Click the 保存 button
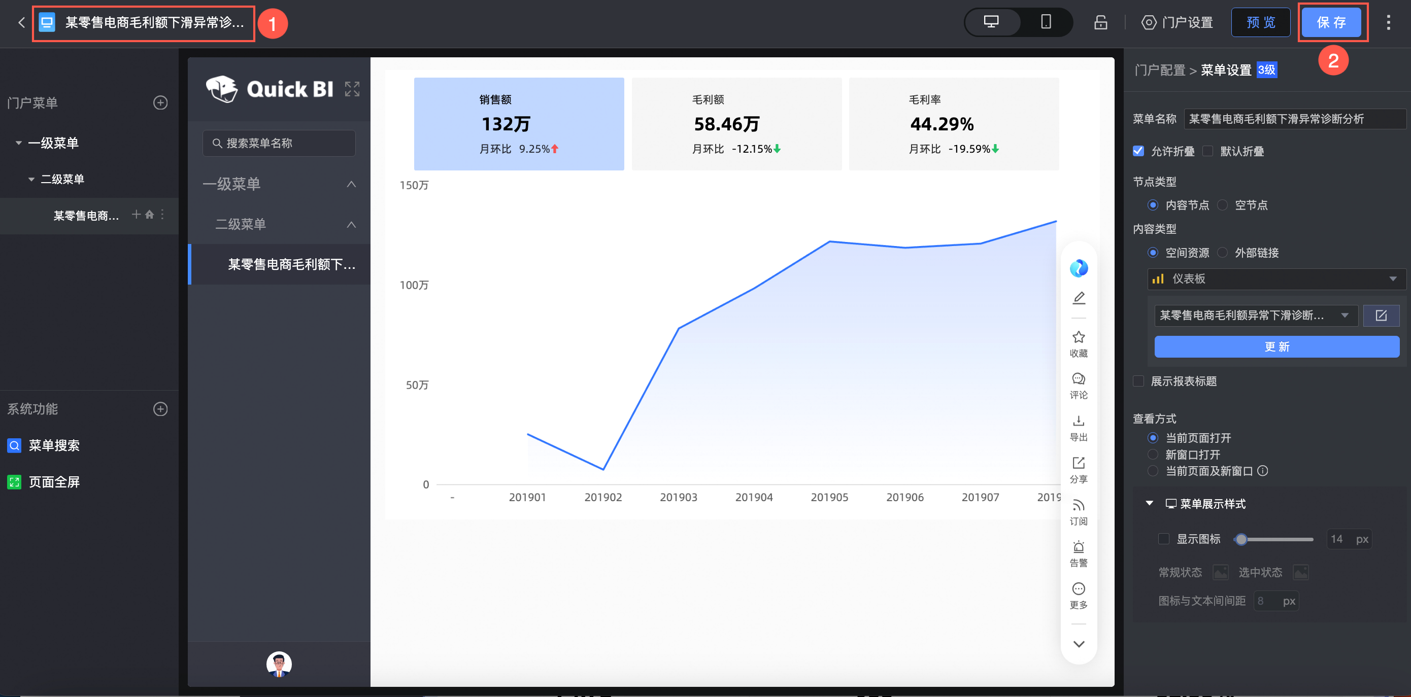1411x697 pixels. coord(1331,22)
